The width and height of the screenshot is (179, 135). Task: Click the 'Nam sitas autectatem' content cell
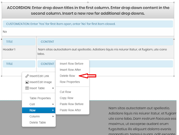pyautogui.click(x=102, y=52)
